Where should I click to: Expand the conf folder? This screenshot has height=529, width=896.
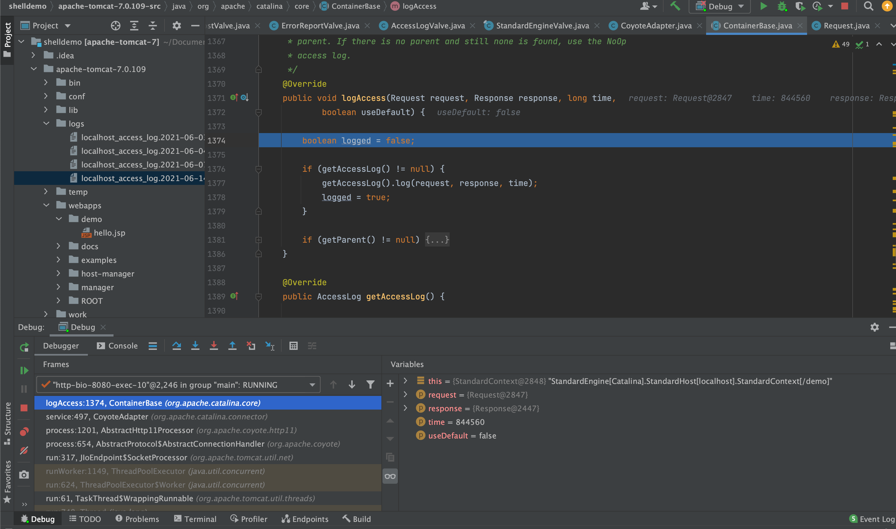[x=46, y=96]
